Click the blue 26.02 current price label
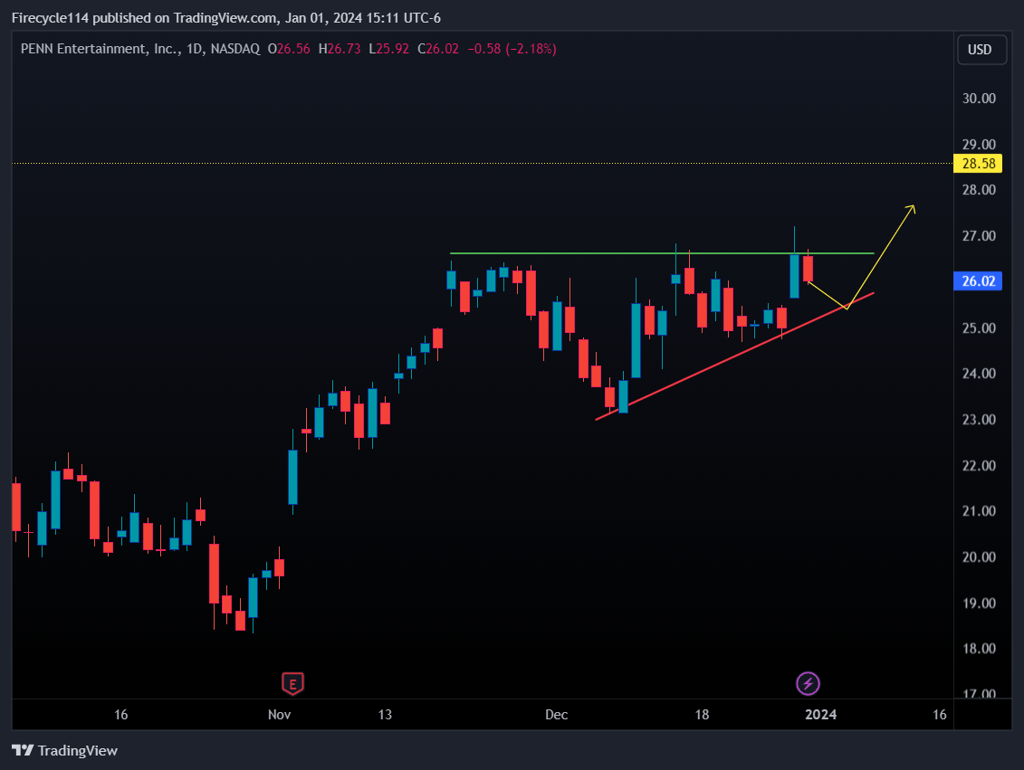 pos(978,281)
